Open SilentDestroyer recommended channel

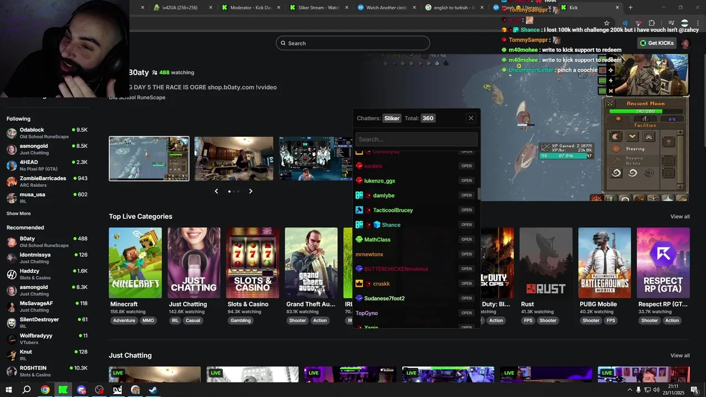coord(47,323)
